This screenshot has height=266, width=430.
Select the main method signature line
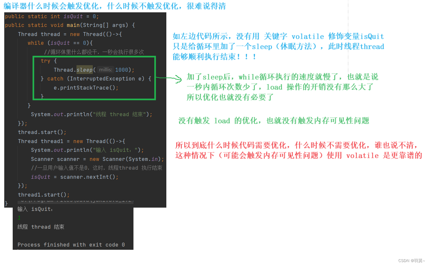[70, 25]
